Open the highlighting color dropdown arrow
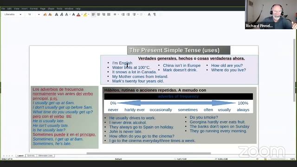The height and width of the screenshot is (167, 297). pos(89,14)
